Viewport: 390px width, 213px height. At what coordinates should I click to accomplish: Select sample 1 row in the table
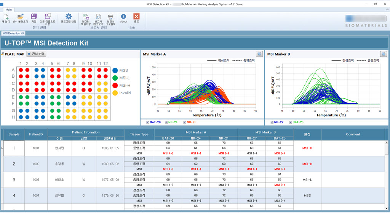click(14, 148)
